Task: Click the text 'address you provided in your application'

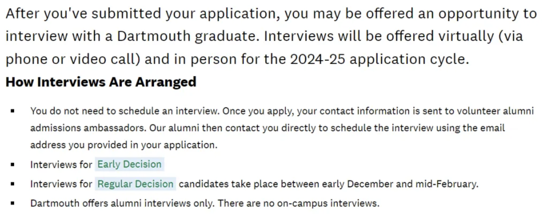Action: pos(123,145)
